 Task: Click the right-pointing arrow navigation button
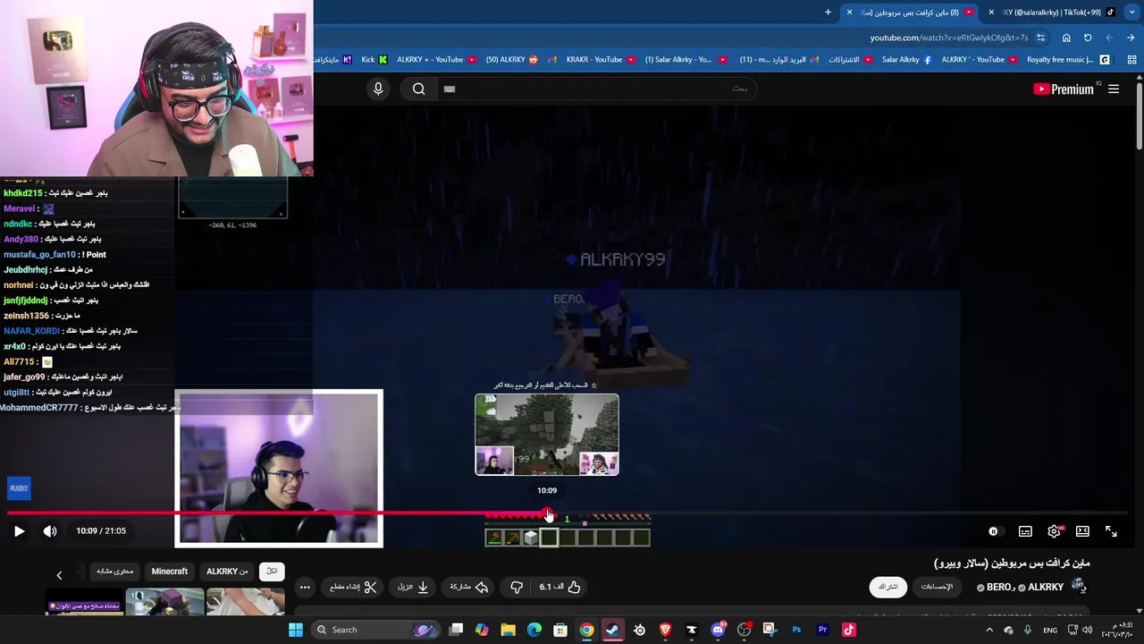pos(1131,38)
